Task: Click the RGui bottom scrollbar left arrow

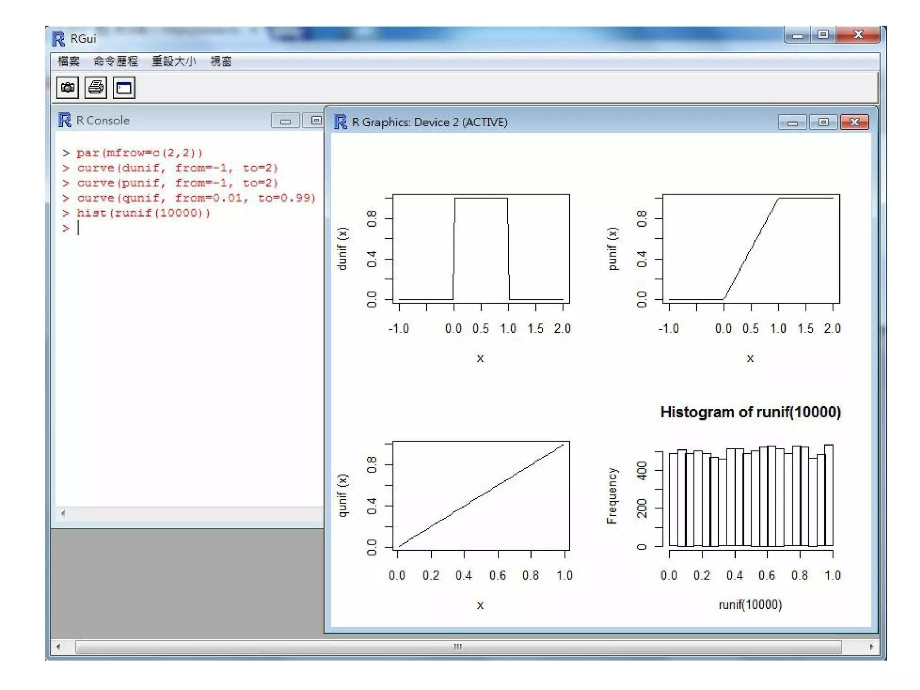Action: [x=58, y=647]
